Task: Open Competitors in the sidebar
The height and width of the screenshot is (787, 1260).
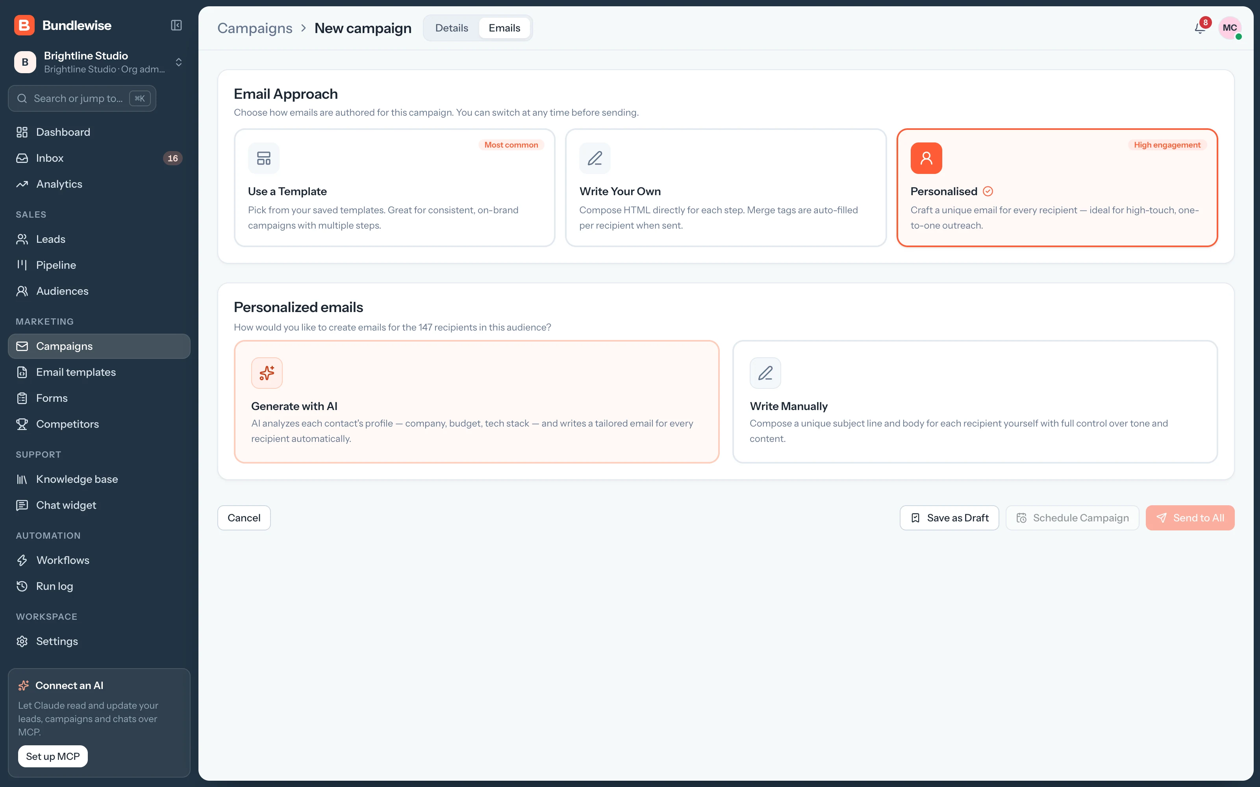Action: point(99,424)
